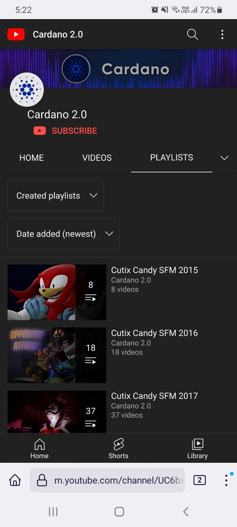Open the search magnifier icon

click(193, 34)
